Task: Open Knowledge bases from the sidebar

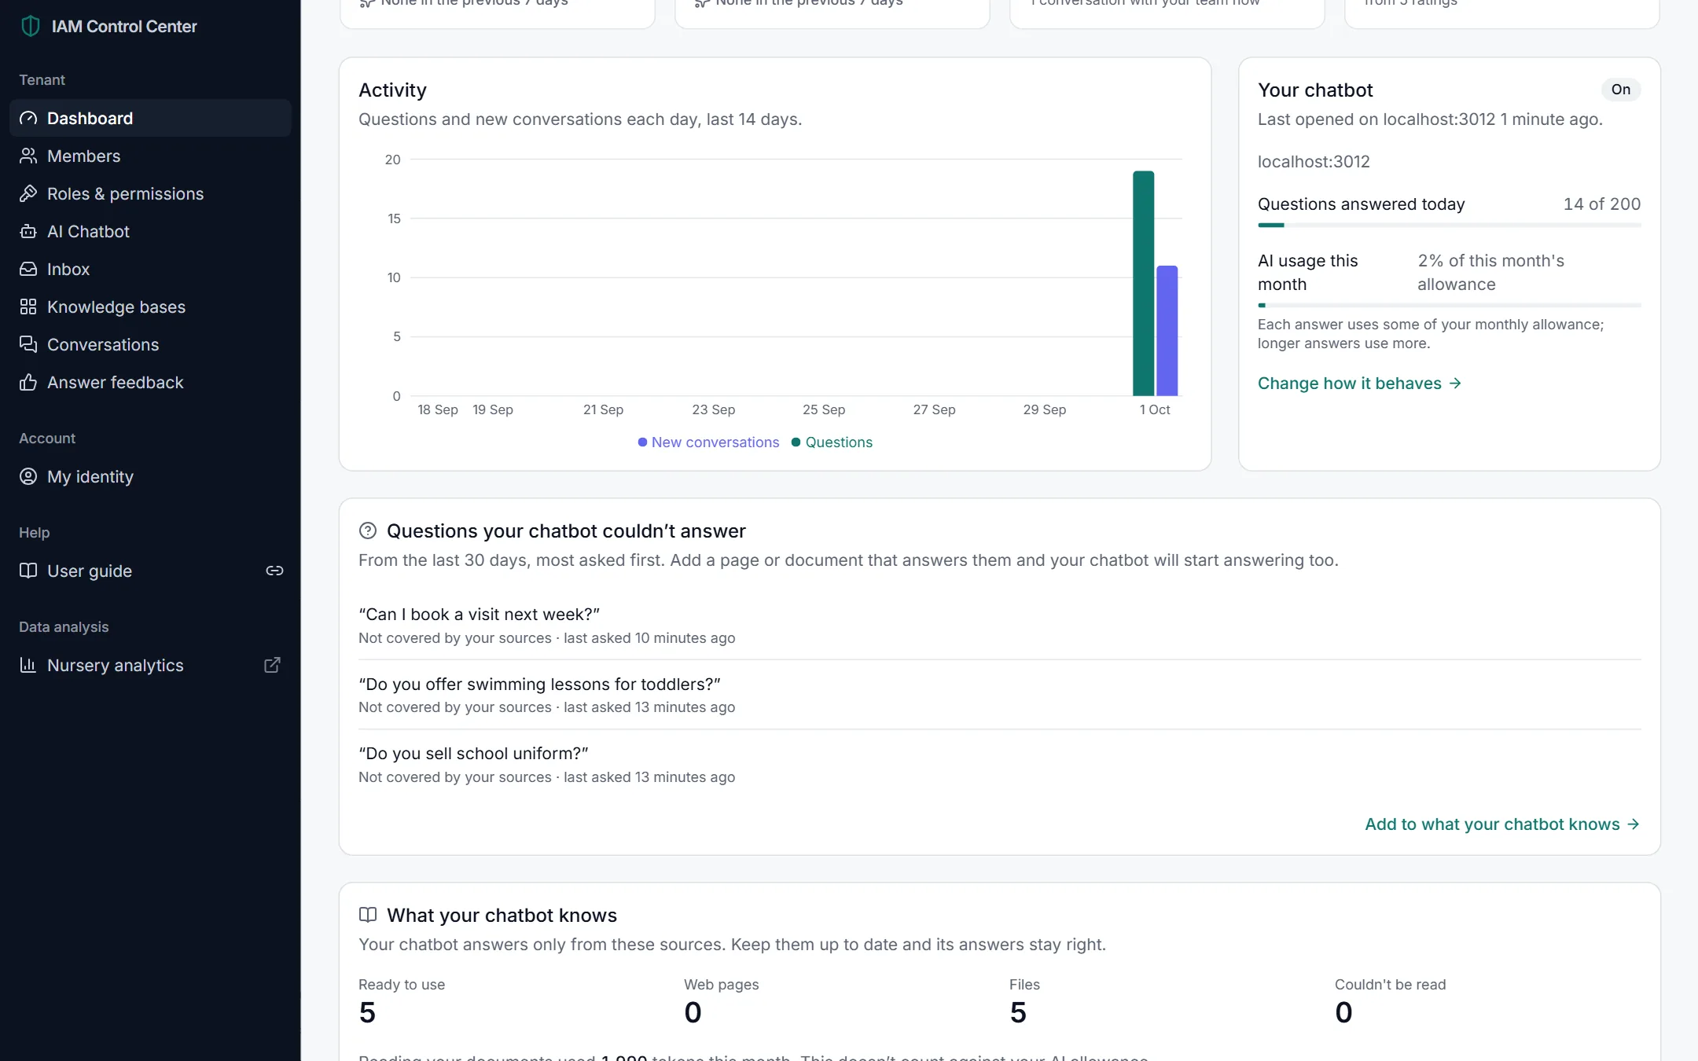Action: [x=150, y=307]
